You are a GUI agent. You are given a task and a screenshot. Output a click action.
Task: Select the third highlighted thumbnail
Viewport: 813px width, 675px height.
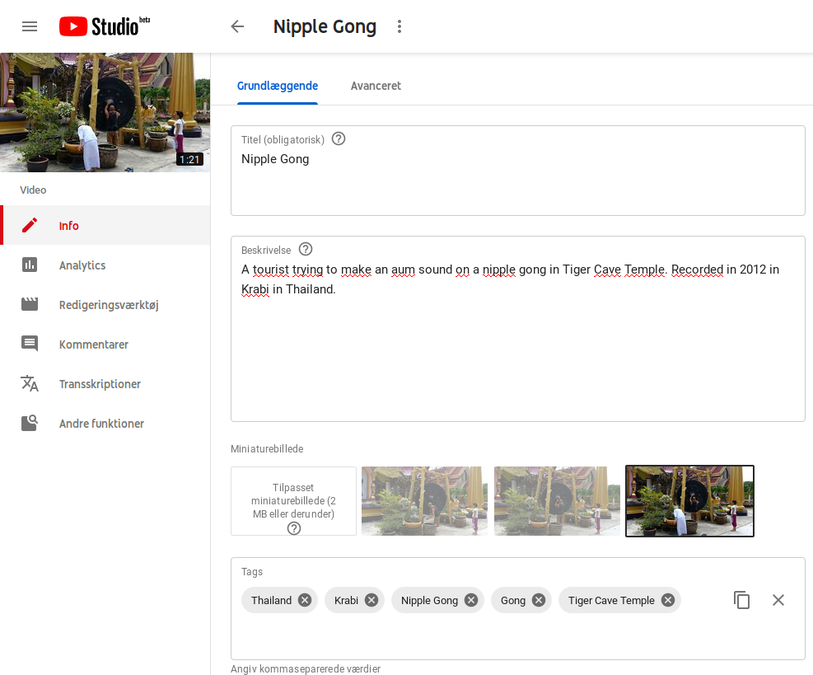click(689, 500)
